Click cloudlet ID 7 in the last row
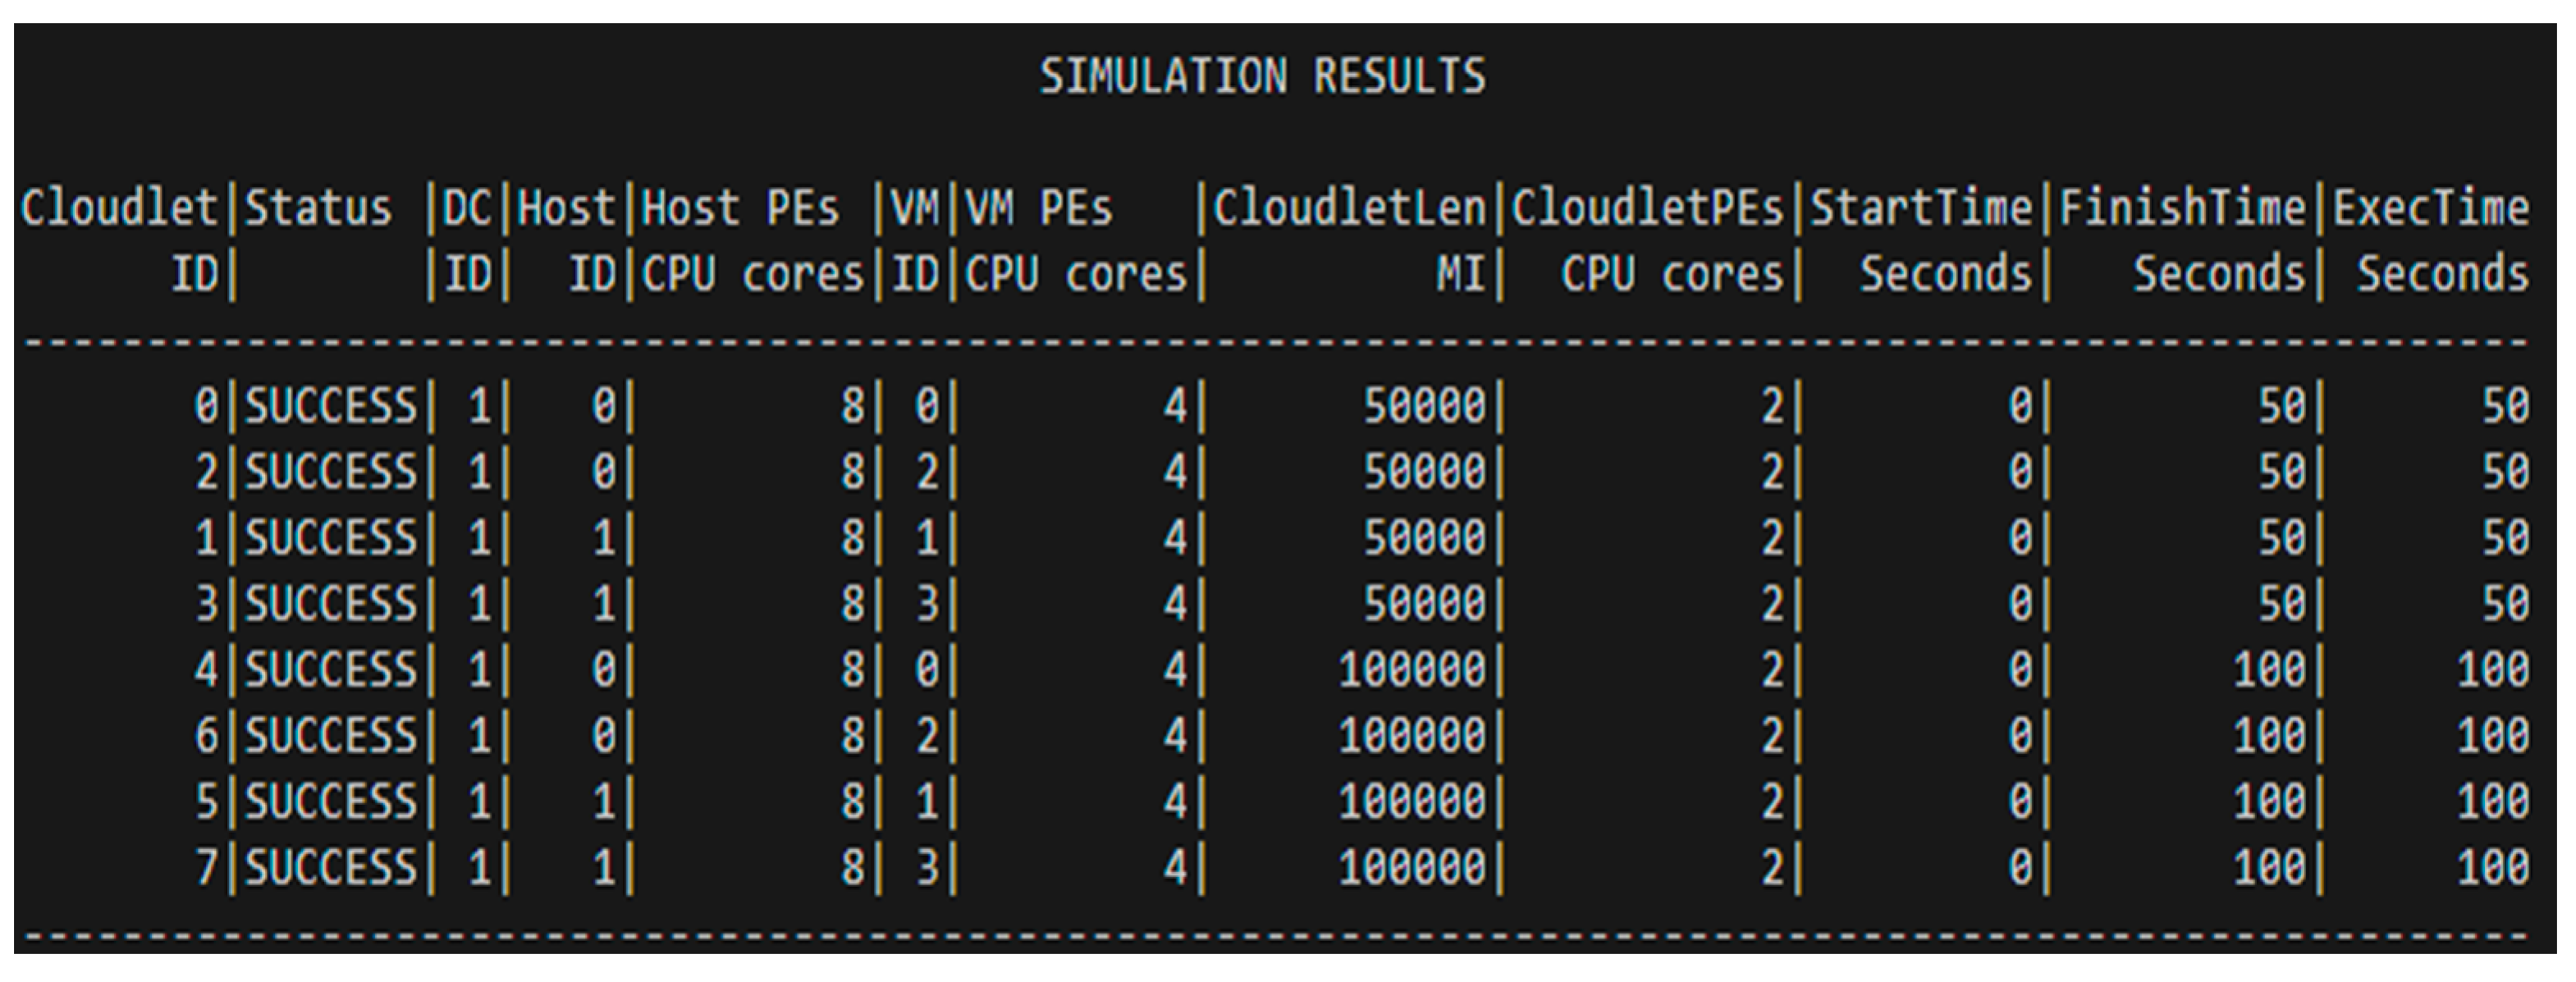The height and width of the screenshot is (982, 2576). coord(206,867)
